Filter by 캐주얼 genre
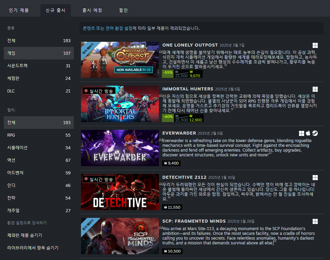This screenshot has width=330, height=260. coord(39,211)
